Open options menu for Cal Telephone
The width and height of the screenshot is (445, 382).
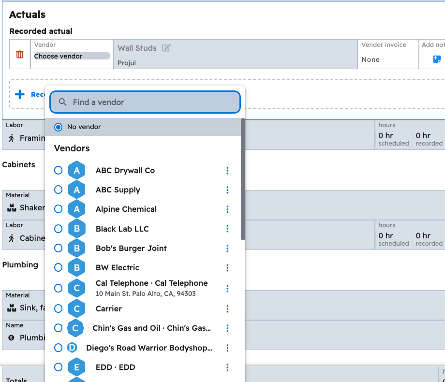click(x=227, y=288)
